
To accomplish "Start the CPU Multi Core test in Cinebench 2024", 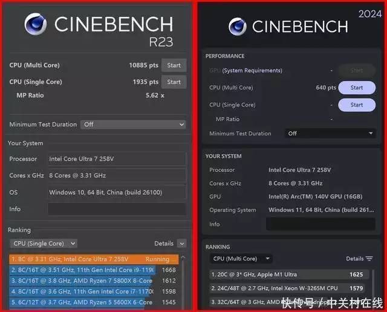I will (x=357, y=88).
